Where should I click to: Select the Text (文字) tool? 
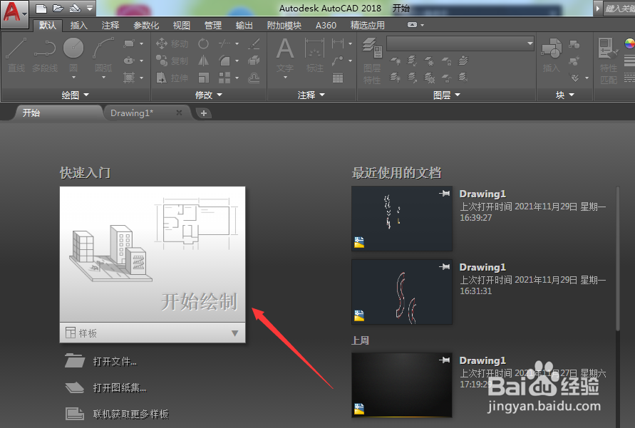click(x=285, y=56)
